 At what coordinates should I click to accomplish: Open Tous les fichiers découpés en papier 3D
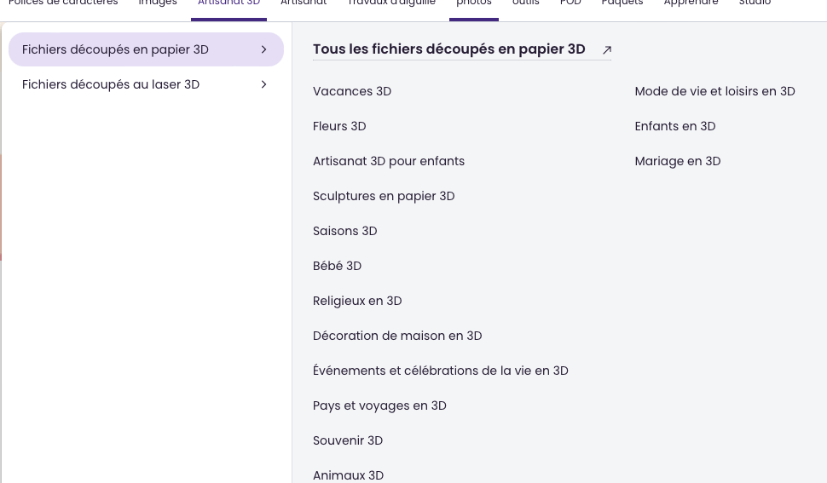(448, 49)
